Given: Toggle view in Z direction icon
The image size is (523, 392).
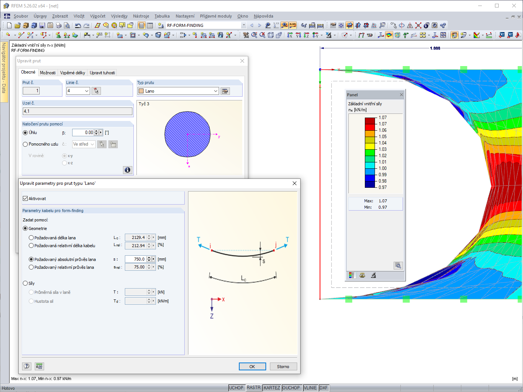Looking at the screenshot, I should (307, 35).
